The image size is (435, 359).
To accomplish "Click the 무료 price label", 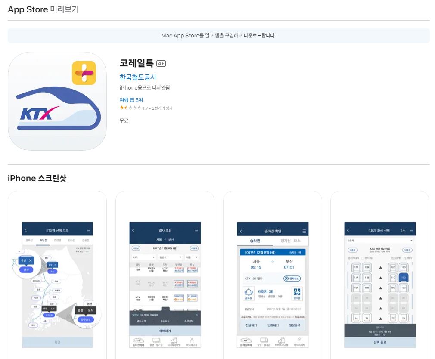I will point(124,121).
